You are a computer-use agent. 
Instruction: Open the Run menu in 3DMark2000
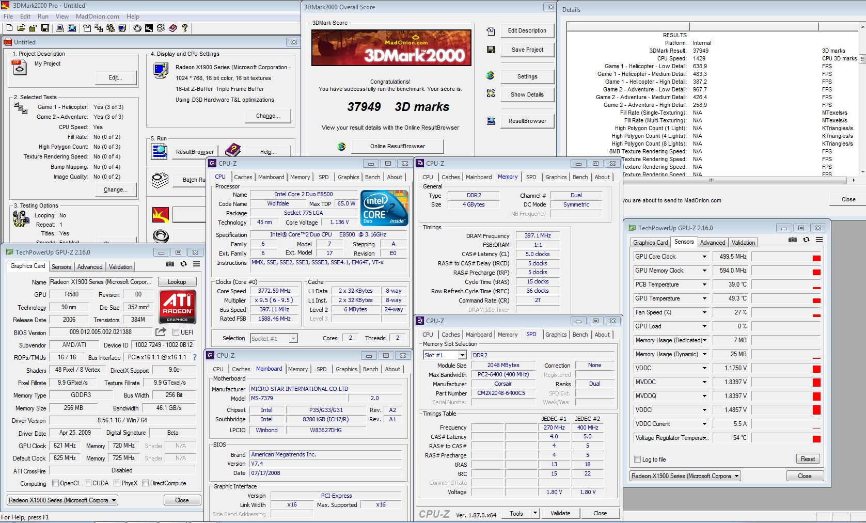coord(43,17)
